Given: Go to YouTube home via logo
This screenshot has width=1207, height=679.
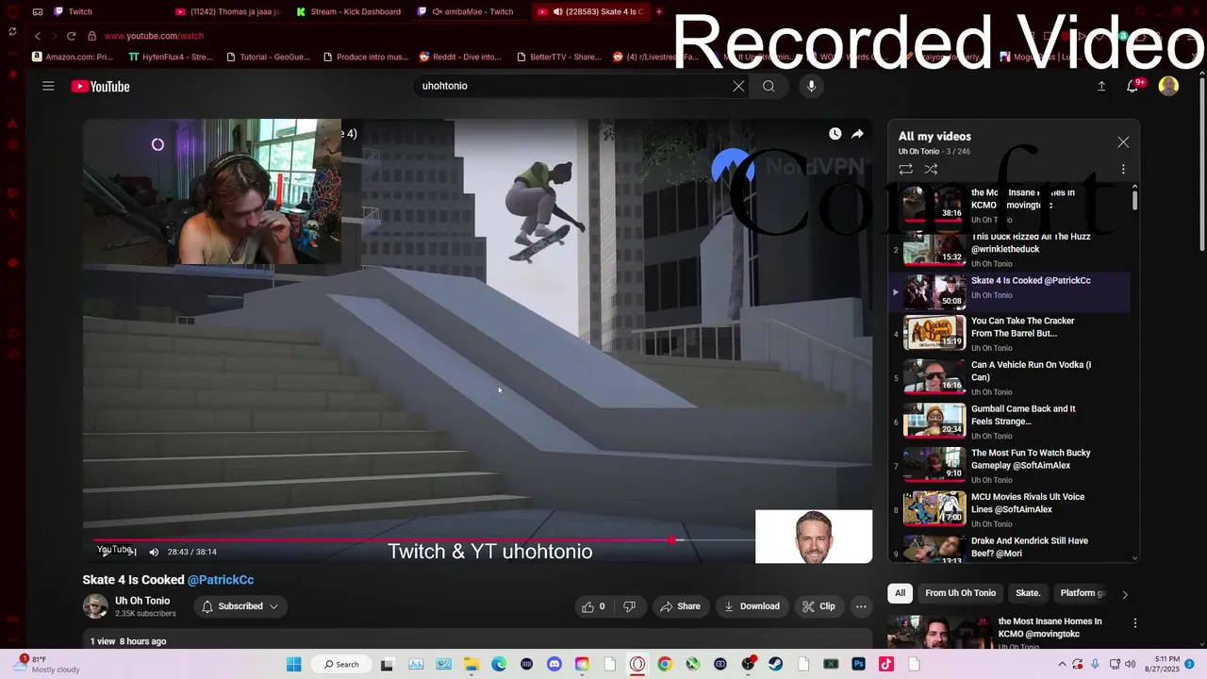Looking at the screenshot, I should (x=100, y=86).
